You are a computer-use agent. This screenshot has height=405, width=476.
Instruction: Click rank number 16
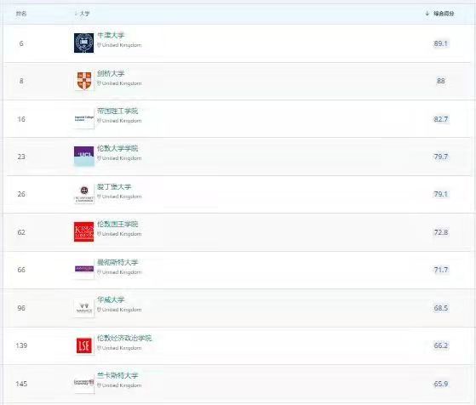click(21, 119)
